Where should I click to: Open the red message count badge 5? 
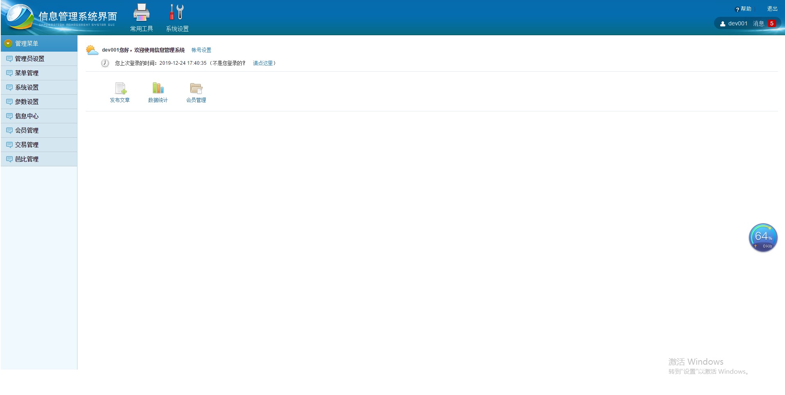click(771, 23)
